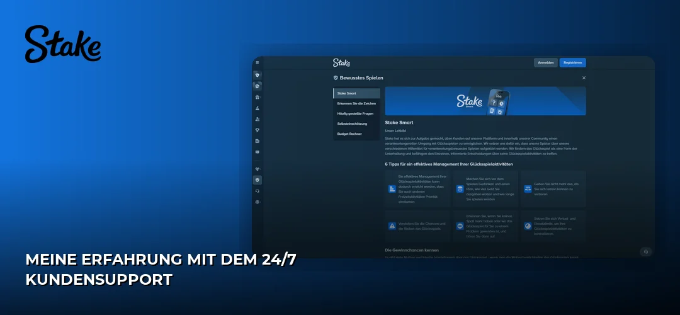Click the tip card about planning Geld
The image size is (680, 315).
[485, 189]
